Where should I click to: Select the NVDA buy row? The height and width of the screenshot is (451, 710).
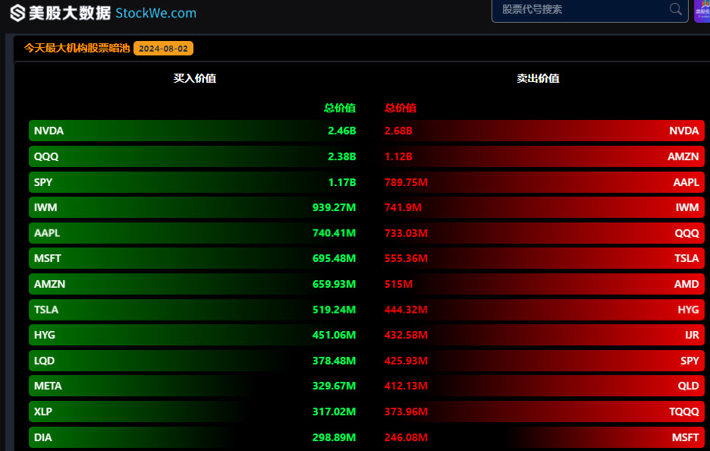click(194, 131)
